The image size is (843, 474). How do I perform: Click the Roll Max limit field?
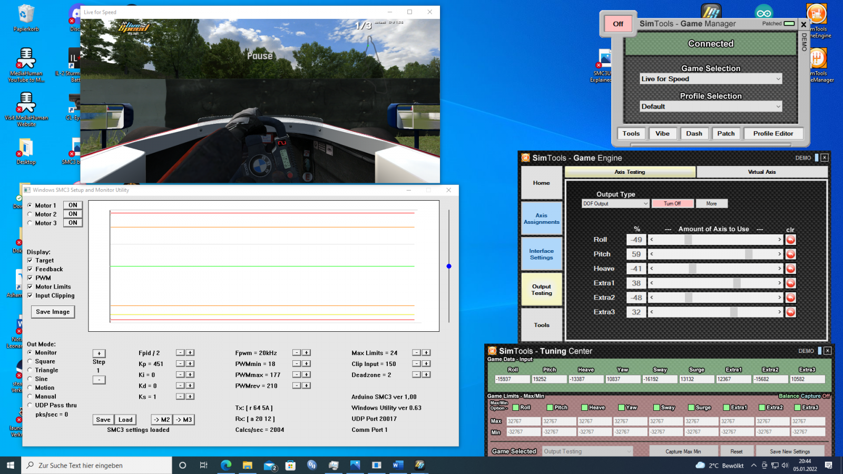524,421
